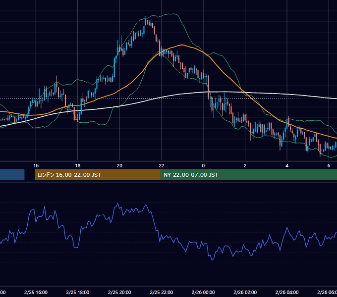
Task: Click the price chart time label 4
Action: click(x=287, y=166)
